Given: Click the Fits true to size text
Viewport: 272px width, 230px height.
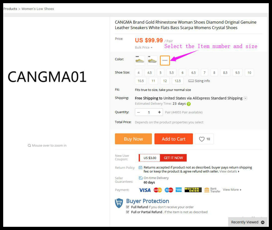Looking at the screenshot, I should [x=163, y=90].
